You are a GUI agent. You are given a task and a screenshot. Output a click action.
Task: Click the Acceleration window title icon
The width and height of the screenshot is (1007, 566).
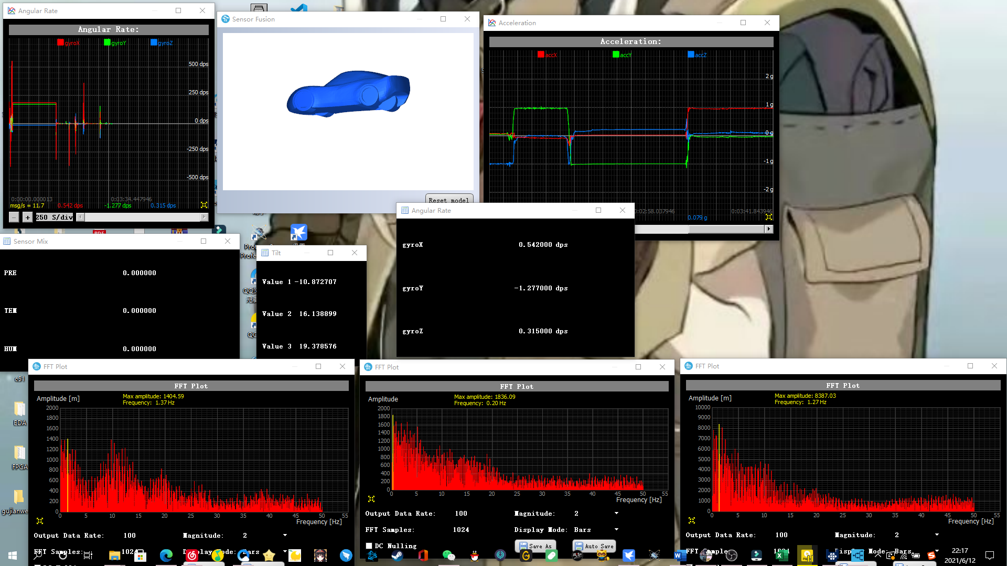point(492,23)
